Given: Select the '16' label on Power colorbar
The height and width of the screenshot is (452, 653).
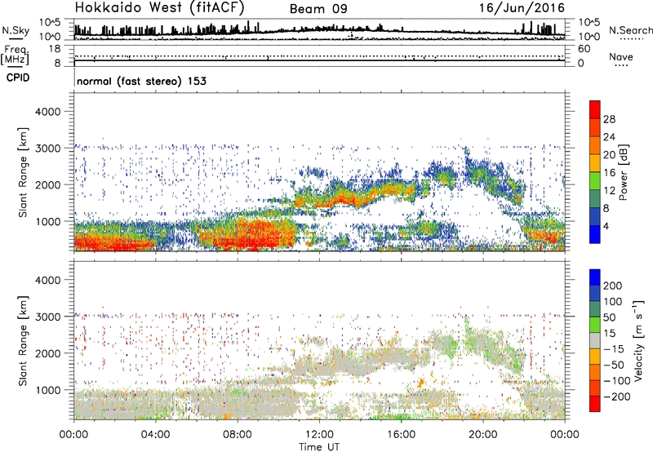Looking at the screenshot, I should (x=609, y=173).
